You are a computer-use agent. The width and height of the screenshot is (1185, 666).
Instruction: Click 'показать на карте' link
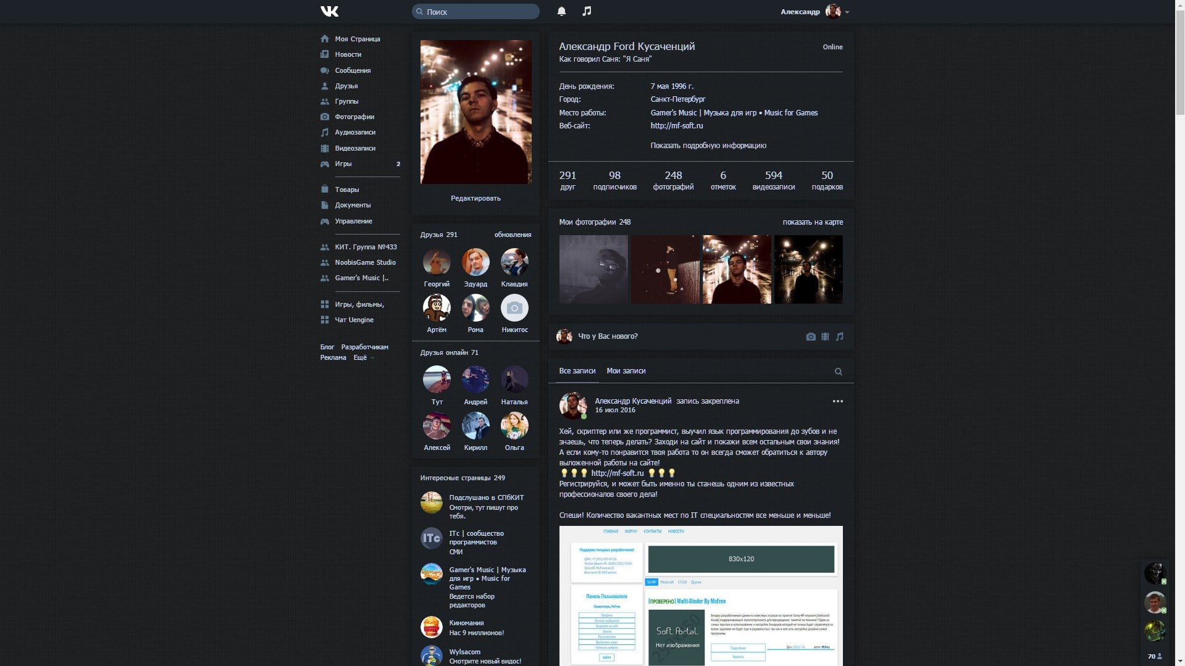[x=812, y=222]
